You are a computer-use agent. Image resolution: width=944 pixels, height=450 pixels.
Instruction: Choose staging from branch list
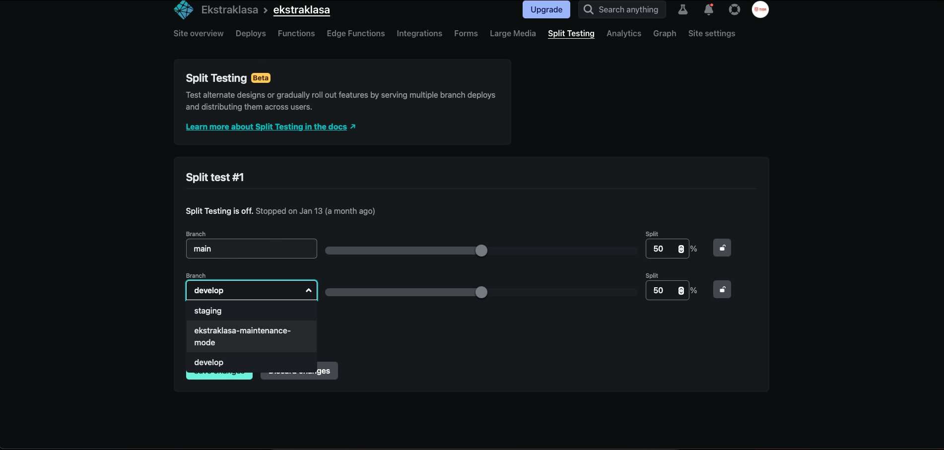pyautogui.click(x=252, y=311)
